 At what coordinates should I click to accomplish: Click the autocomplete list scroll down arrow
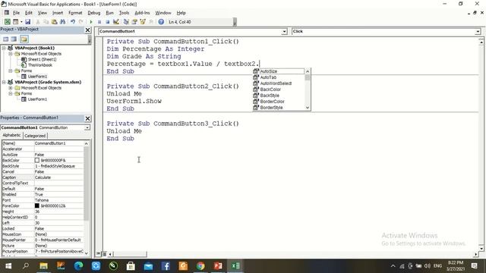pyautogui.click(x=308, y=108)
